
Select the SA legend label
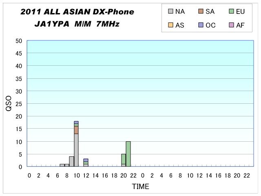coord(210,11)
